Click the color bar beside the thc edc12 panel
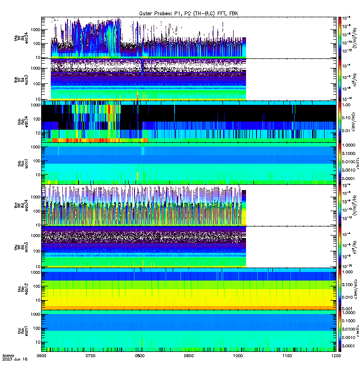 tap(340, 289)
